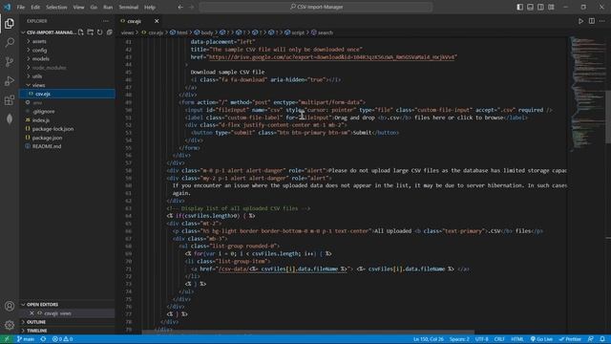Open the View menu
The height and width of the screenshot is (344, 611).
pyautogui.click(x=78, y=7)
